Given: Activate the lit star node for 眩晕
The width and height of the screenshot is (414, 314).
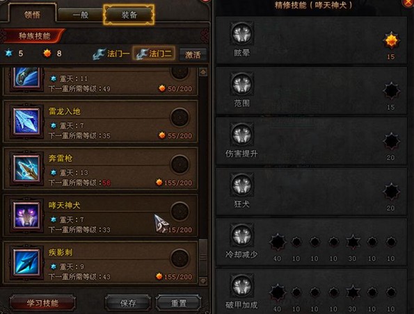Looking at the screenshot, I should click(x=391, y=40).
